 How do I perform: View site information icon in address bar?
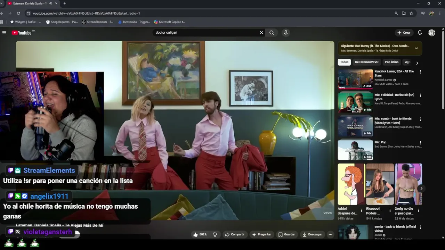point(28,13)
